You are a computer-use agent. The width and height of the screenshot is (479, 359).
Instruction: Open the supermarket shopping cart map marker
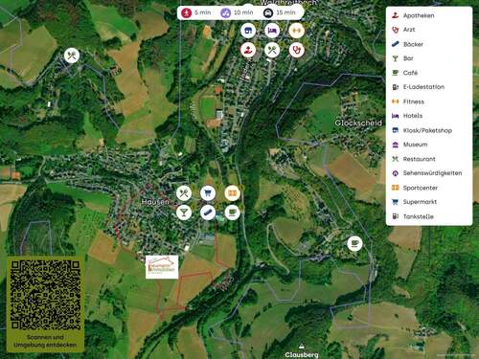(208, 193)
